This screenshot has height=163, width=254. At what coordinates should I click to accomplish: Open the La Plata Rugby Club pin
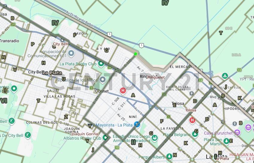point(101,64)
